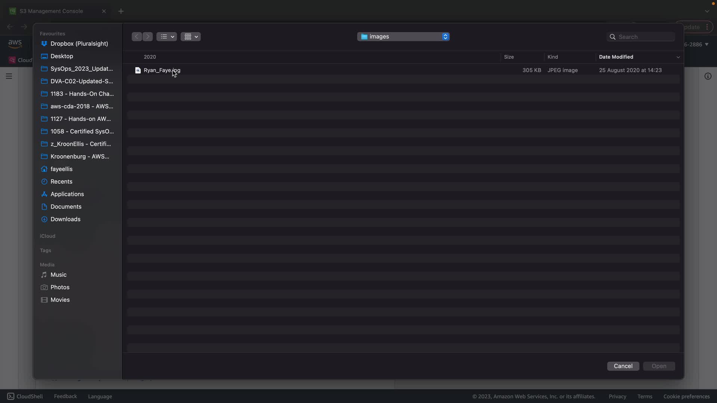Go to Downloads in sidebar

(65, 219)
